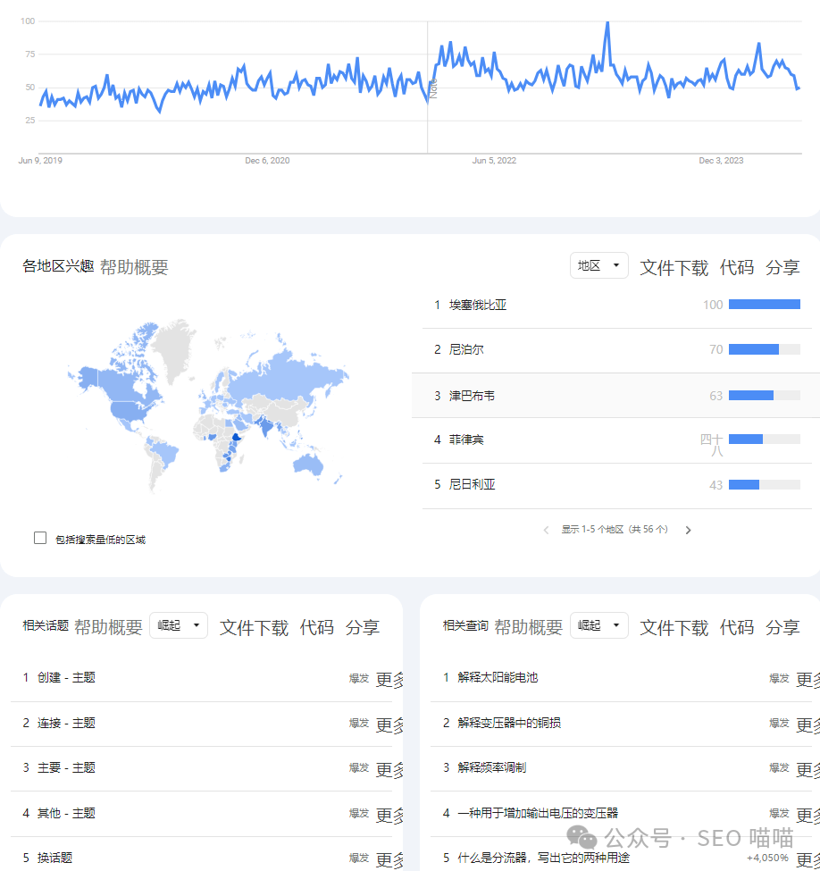Share the 相关查询 section

(782, 628)
